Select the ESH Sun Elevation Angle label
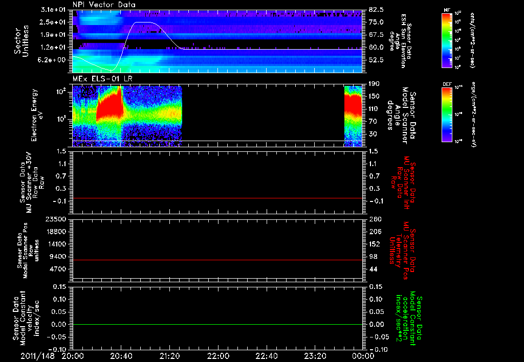 point(400,41)
